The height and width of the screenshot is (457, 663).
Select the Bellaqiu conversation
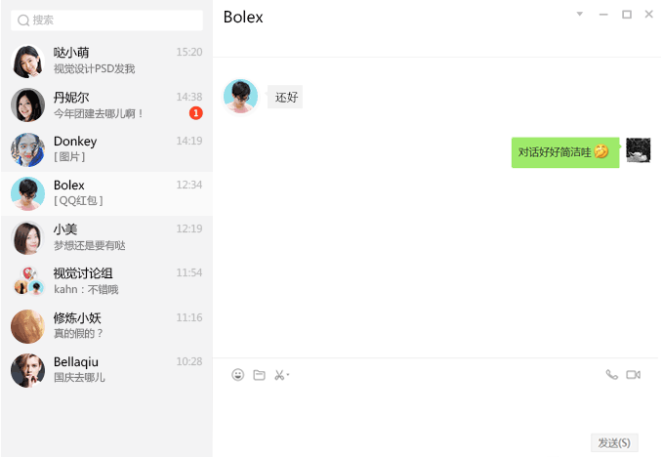[106, 370]
